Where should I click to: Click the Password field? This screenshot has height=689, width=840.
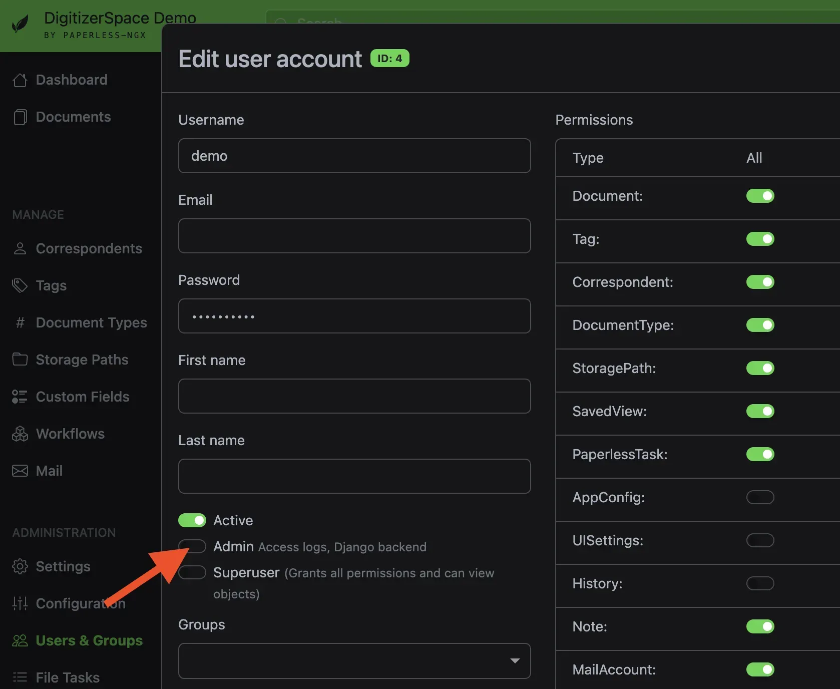[x=354, y=316]
